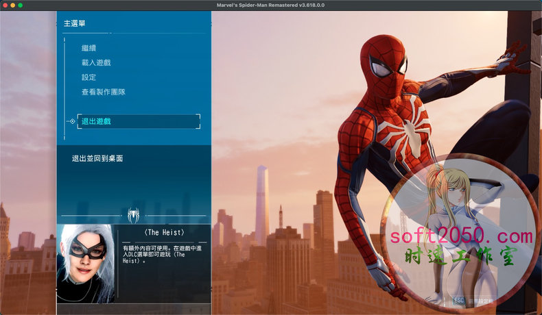The height and width of the screenshot is (315, 542).
Task: Click the Black Cat portrait thumbnail
Action: click(x=86, y=264)
